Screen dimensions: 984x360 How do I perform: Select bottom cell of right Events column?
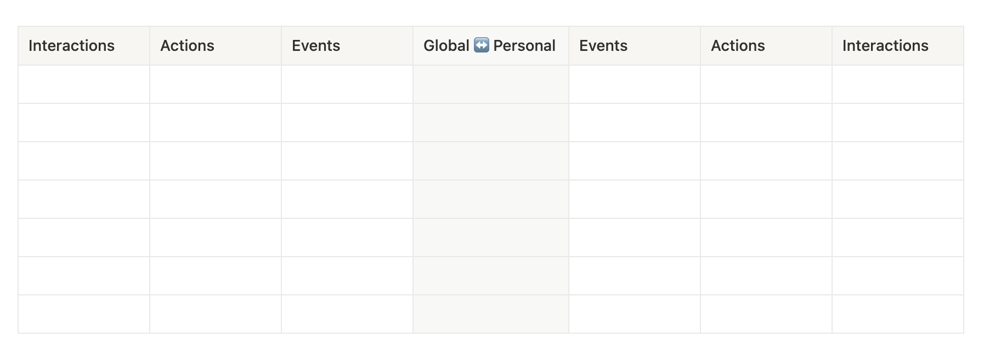tap(634, 314)
